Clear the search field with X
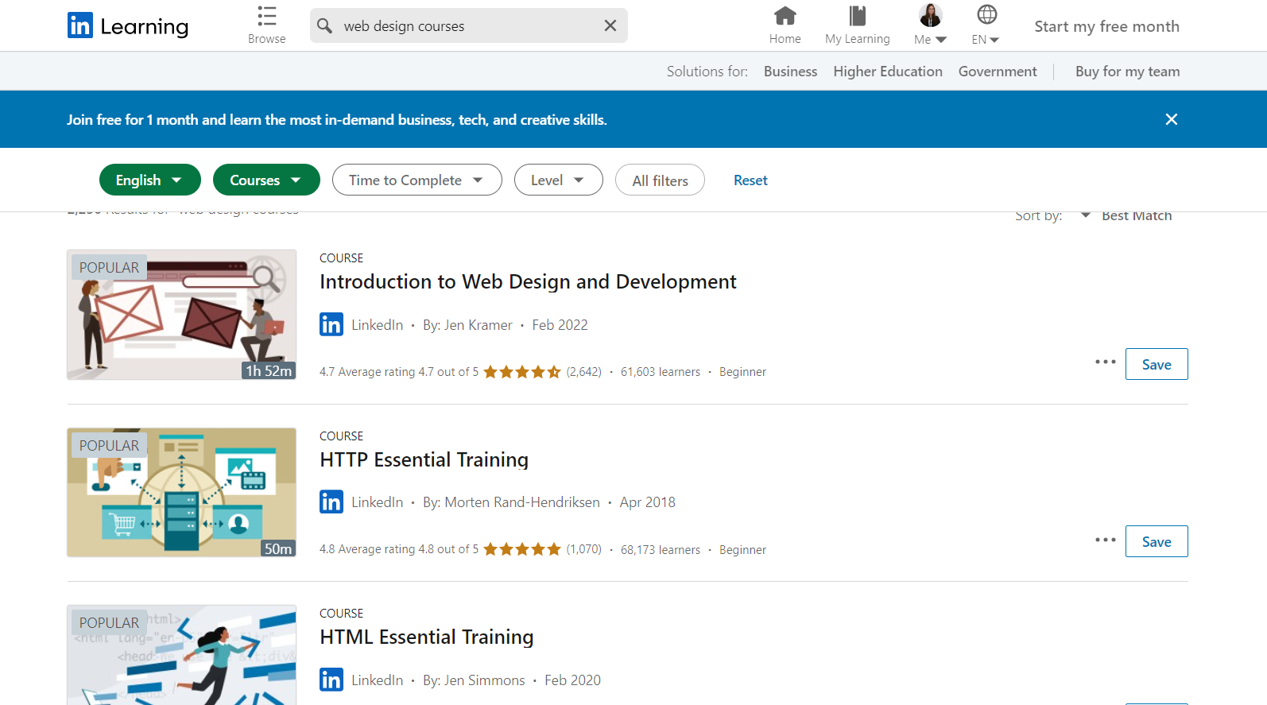 click(610, 25)
